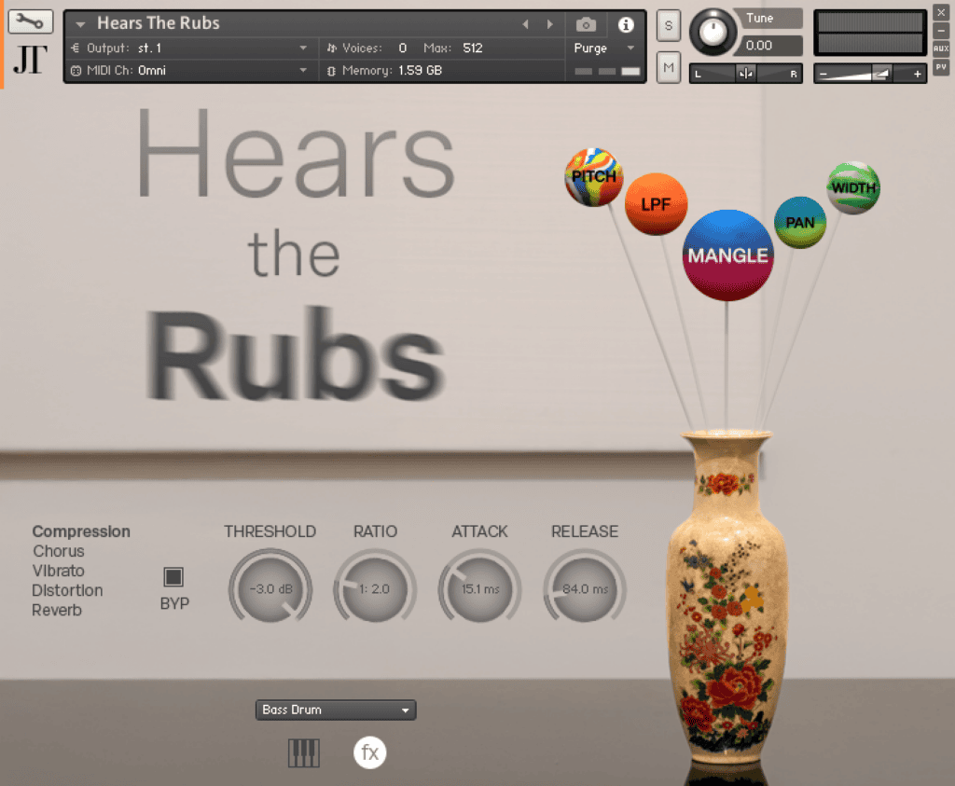This screenshot has height=786, width=955.
Task: Click the Tune value 0.00 field
Action: pos(768,46)
